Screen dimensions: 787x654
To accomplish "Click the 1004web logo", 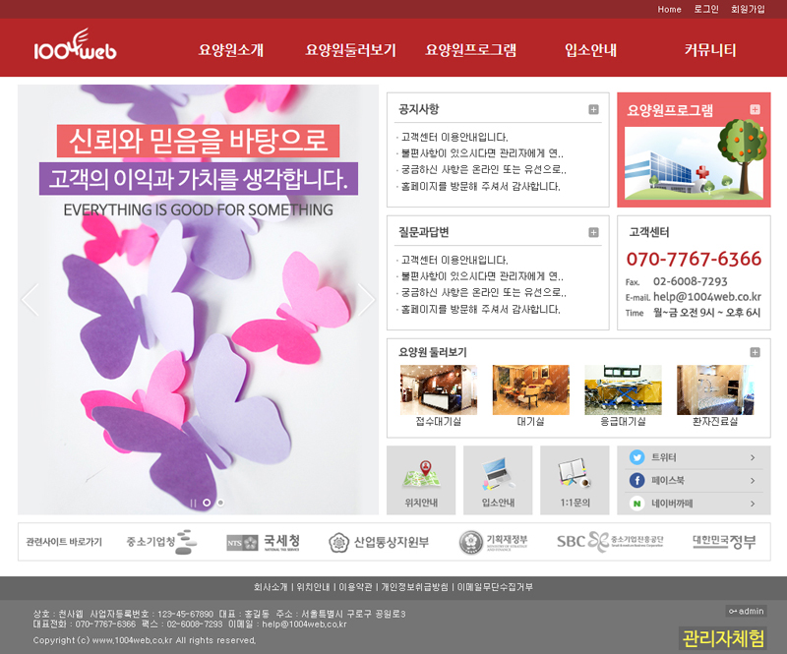I will coord(75,47).
